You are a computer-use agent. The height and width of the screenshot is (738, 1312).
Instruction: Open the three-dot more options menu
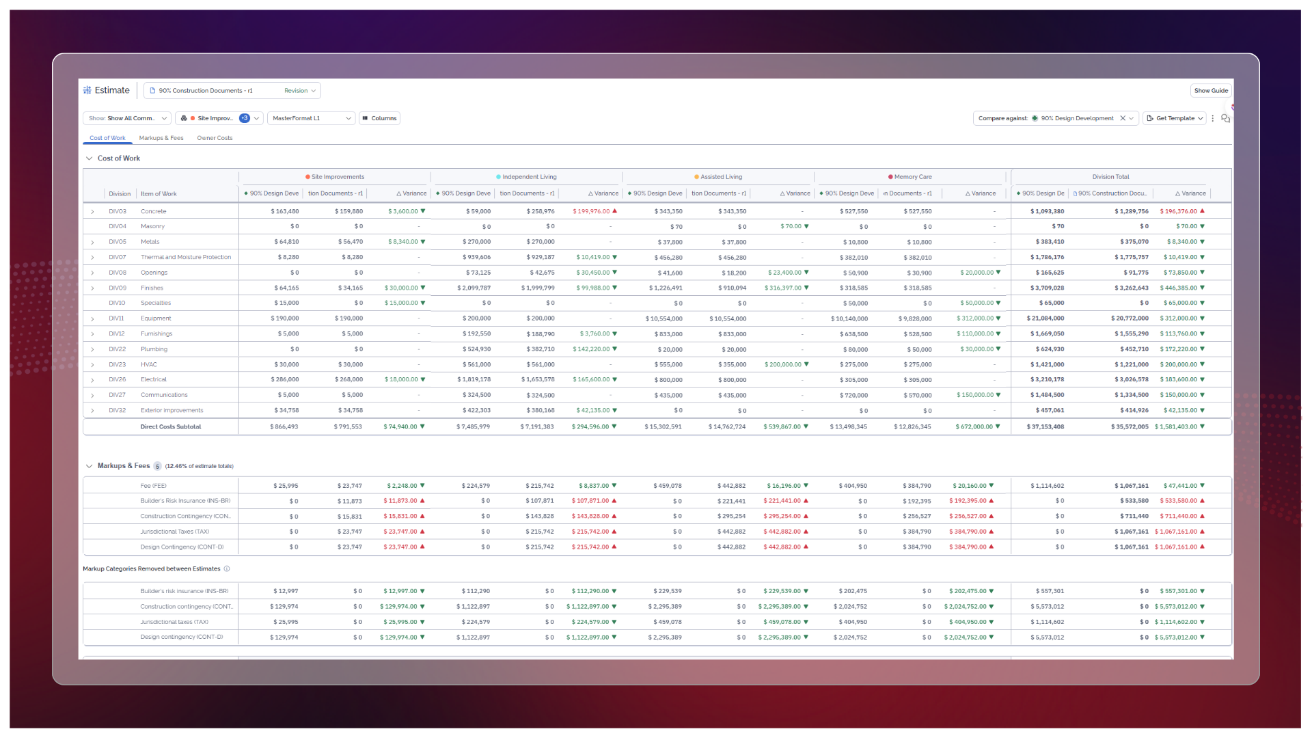(1213, 118)
